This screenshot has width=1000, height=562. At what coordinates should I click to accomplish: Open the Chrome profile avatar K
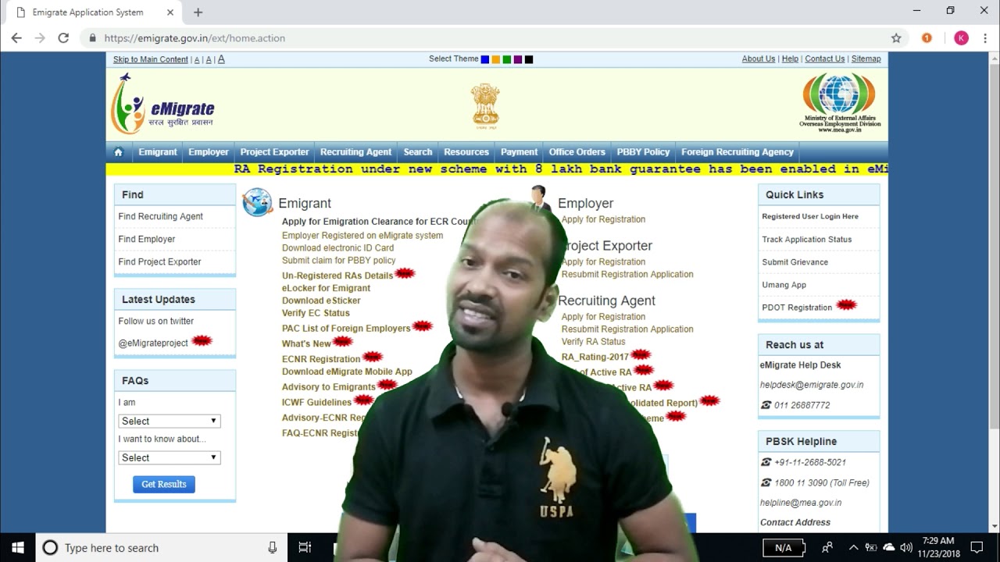(x=961, y=38)
